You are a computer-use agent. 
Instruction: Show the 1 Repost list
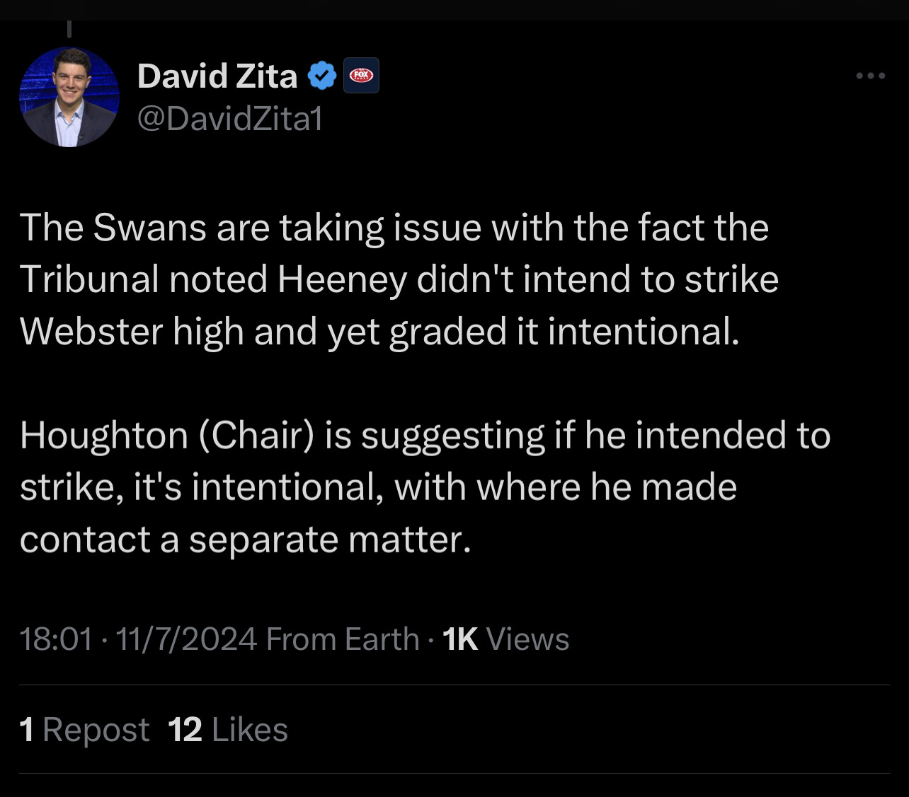point(85,730)
